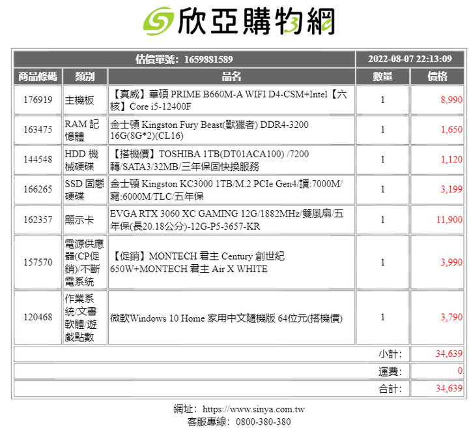Click the price 8,990
Screen dimensions: 469x428
[x=451, y=100]
